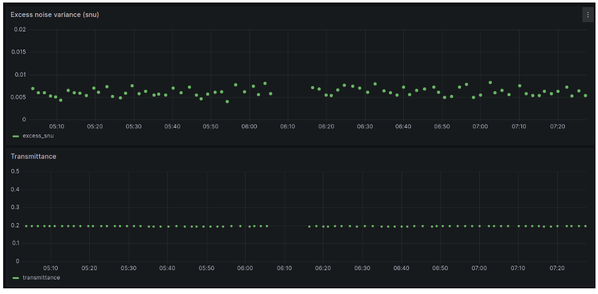The height and width of the screenshot is (294, 598).
Task: Click 07:00 on the Excess noise time axis
Action: (x=480, y=126)
